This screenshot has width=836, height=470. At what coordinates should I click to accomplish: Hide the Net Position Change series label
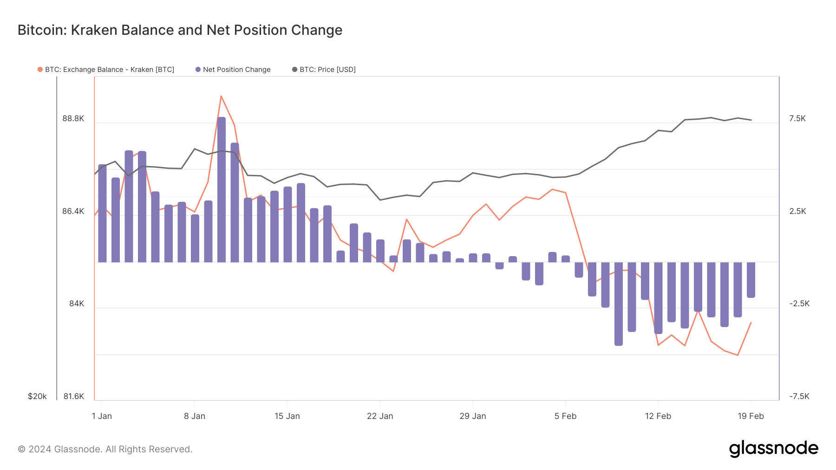236,70
